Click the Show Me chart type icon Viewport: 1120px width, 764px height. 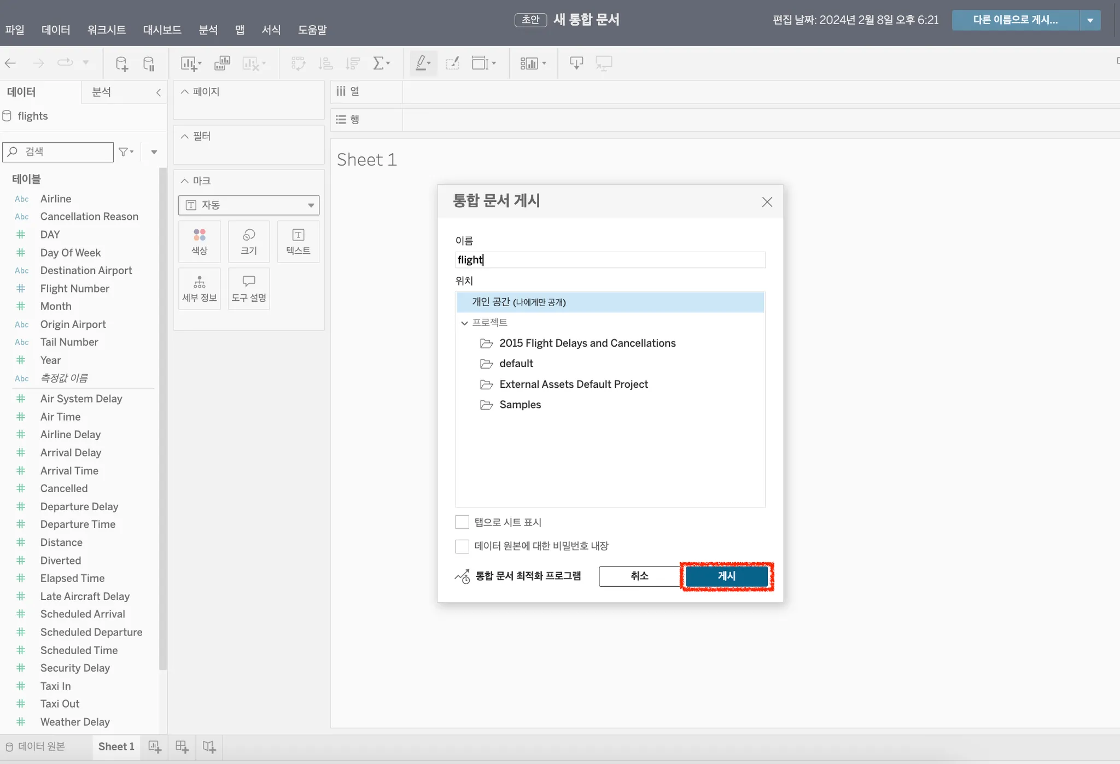[529, 63]
